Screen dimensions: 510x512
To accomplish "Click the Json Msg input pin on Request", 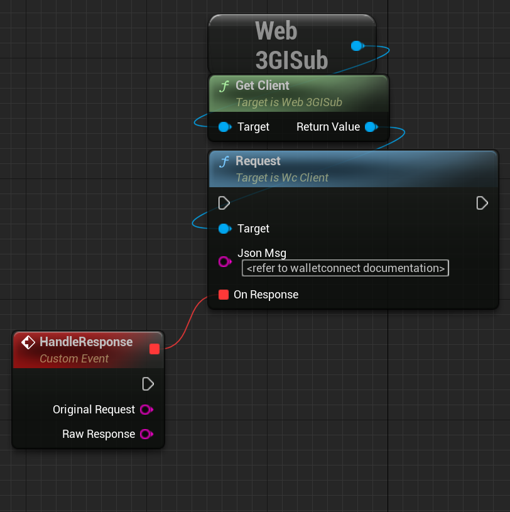I will [224, 262].
